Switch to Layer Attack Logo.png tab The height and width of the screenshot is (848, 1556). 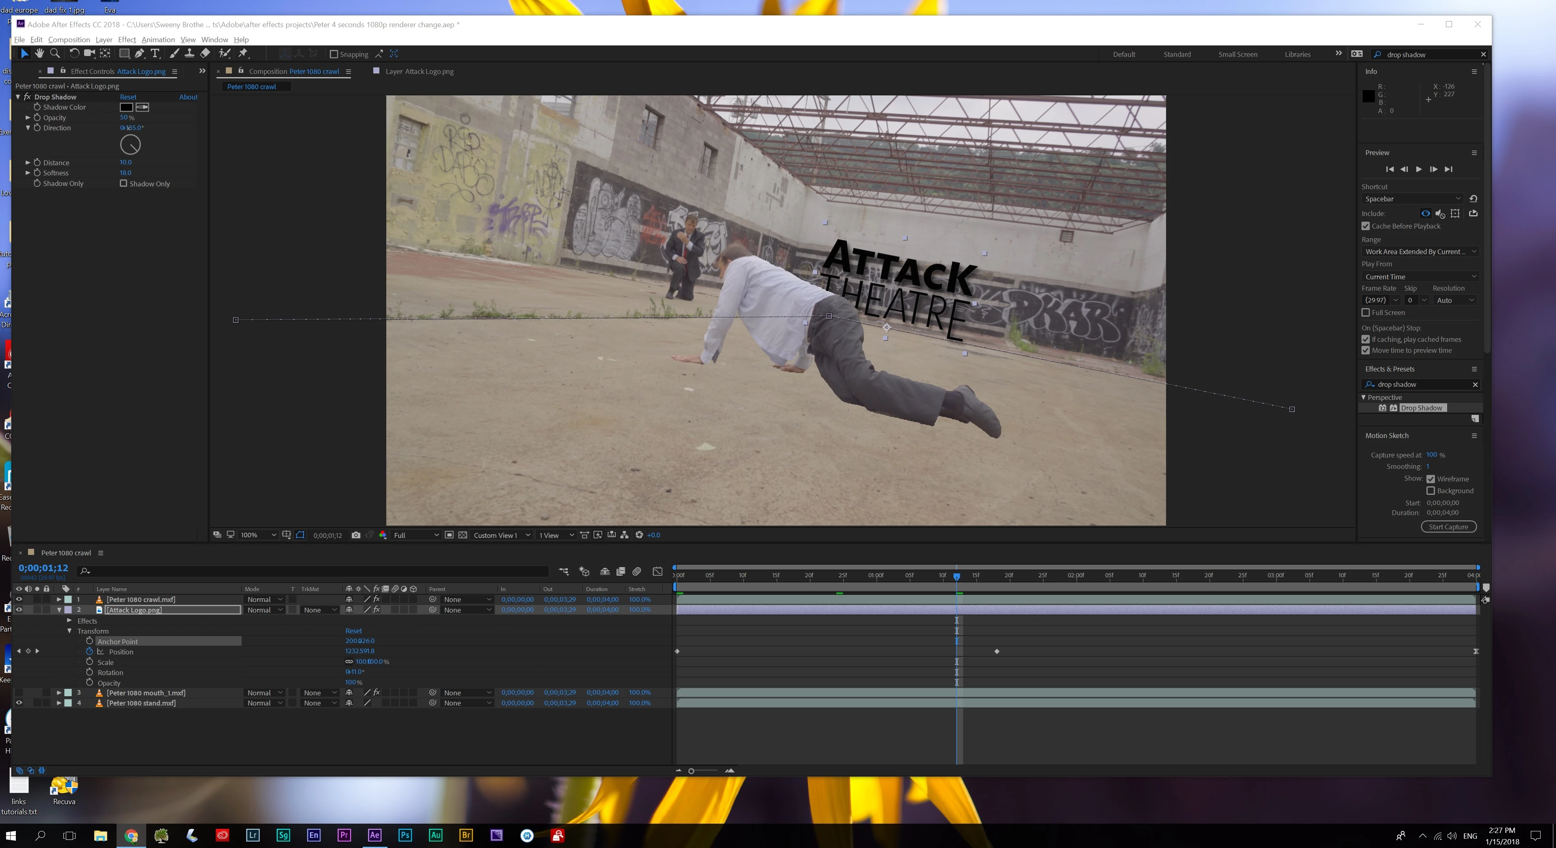[x=419, y=71]
